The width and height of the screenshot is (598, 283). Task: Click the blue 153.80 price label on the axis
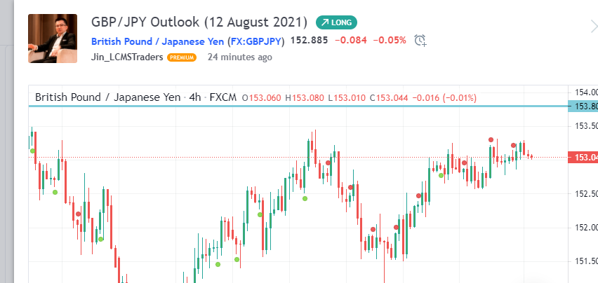click(x=585, y=106)
